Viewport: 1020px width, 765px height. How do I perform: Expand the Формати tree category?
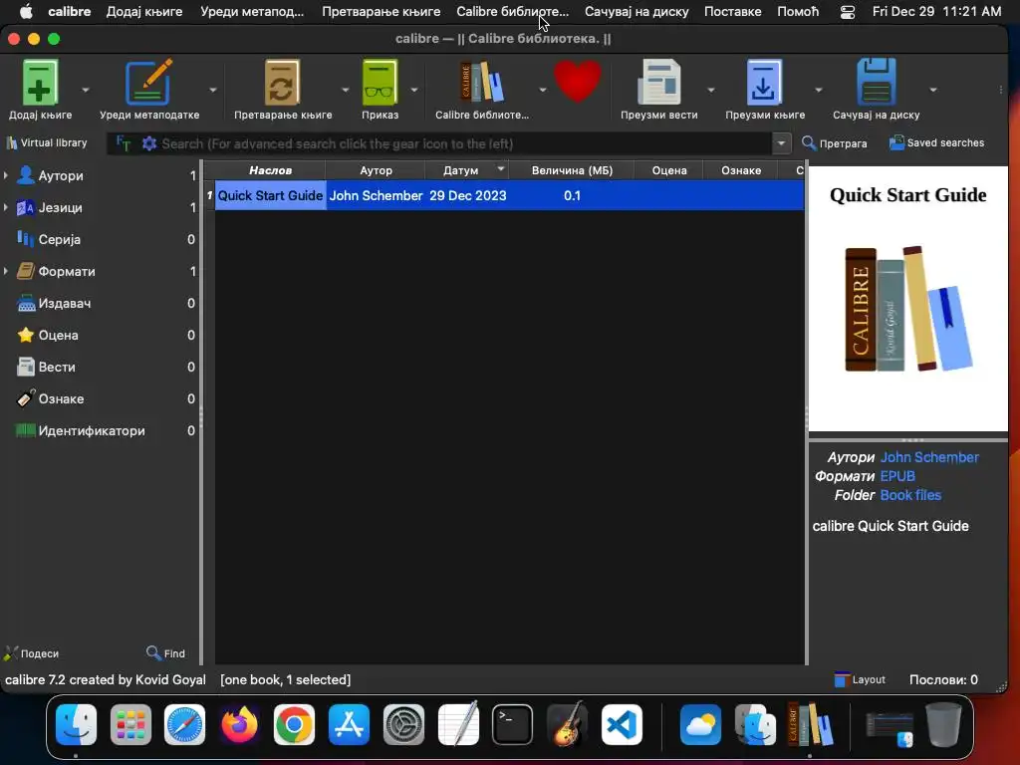click(6, 271)
